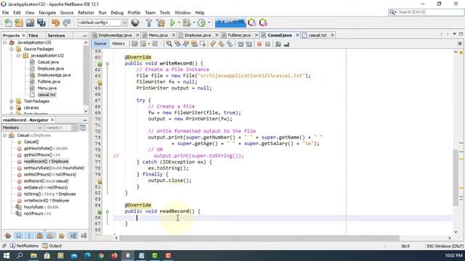Click the Save All toolbar icon
The height and width of the screenshot is (261, 465).
[x=41, y=22]
